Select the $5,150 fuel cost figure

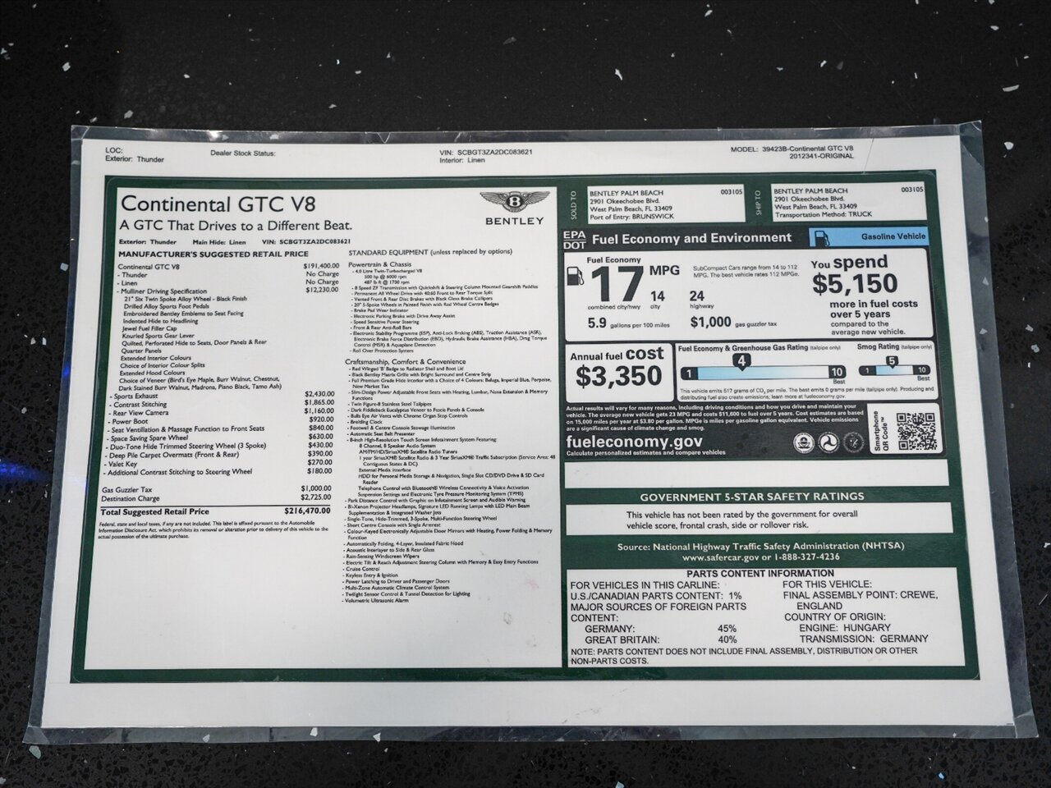tap(855, 284)
